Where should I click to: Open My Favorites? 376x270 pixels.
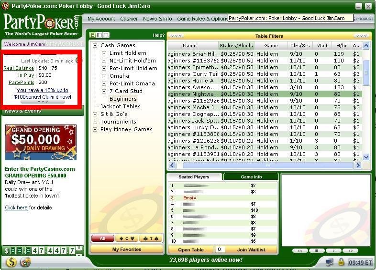(127, 249)
